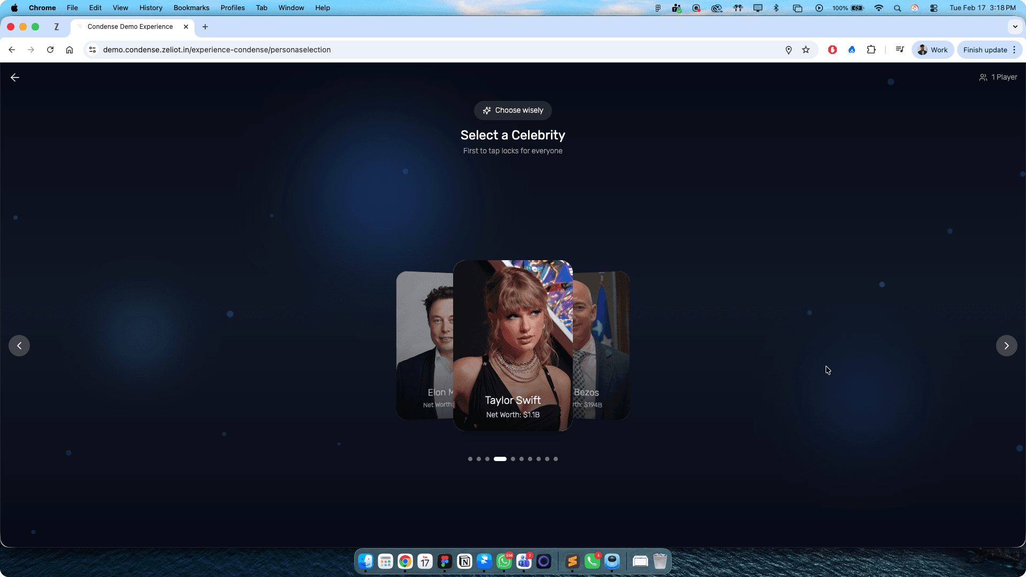The image size is (1026, 577).
Task: Click the location permission icon in address bar
Action: [789, 50]
